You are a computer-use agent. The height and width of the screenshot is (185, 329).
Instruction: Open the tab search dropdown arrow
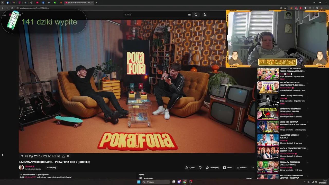(x=3, y=3)
